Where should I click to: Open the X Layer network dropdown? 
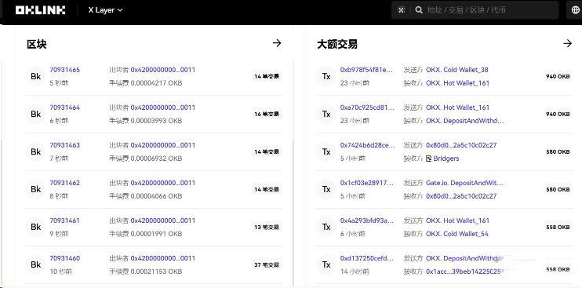point(105,10)
